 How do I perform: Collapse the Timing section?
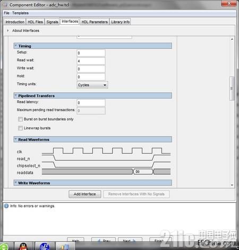pyautogui.click(x=16, y=46)
